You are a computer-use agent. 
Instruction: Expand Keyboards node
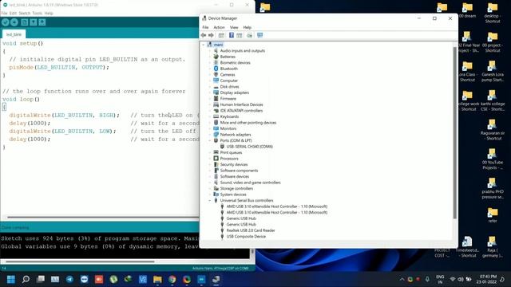[210, 116]
